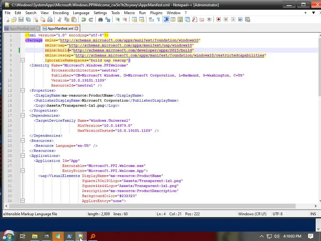This screenshot has width=321, height=241.
Task: Collapse the Resources fold at line 22
Action: [x=23, y=141]
